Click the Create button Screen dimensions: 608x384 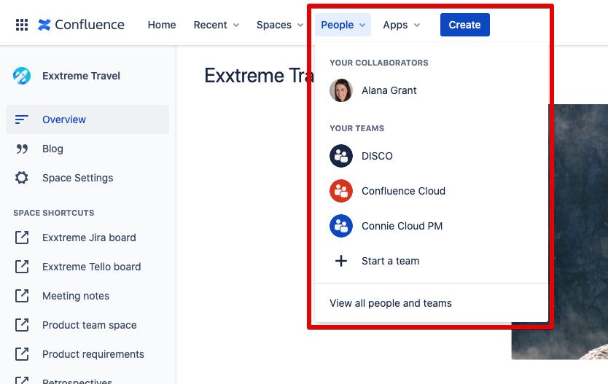tap(465, 25)
